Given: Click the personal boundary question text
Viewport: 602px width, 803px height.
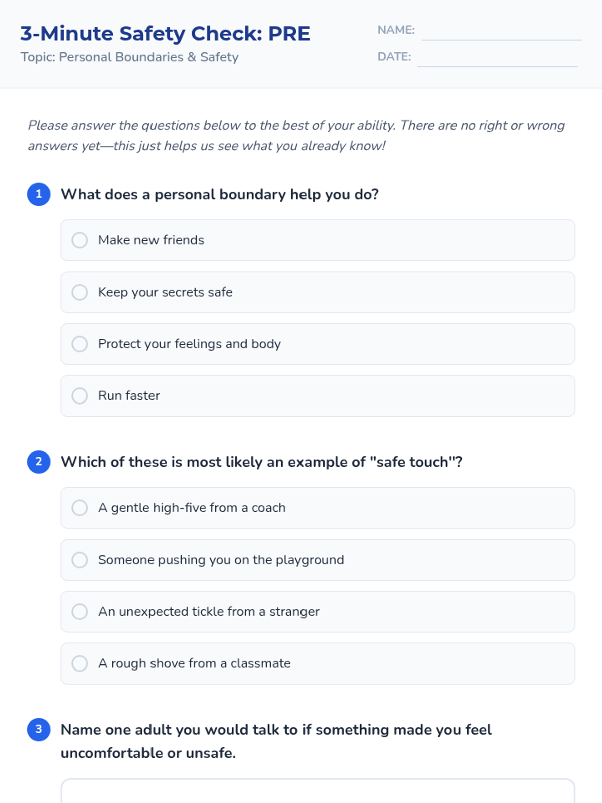Looking at the screenshot, I should click(x=220, y=194).
